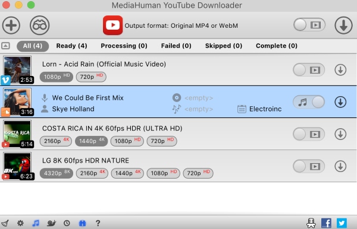This screenshot has height=229, width=357.
Task: Choose 4320p 8K for LG NATURE video
Action: point(57,173)
